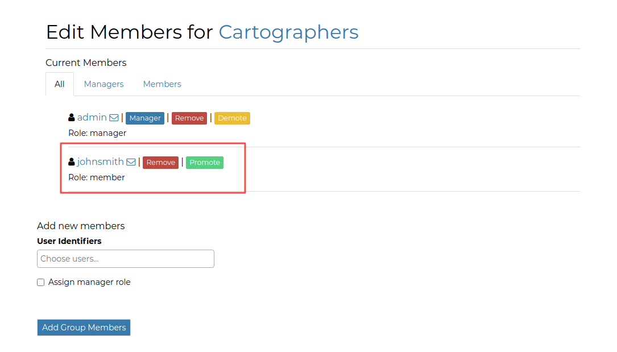The width and height of the screenshot is (617, 352).
Task: Select the All tab
Action: coord(59,84)
